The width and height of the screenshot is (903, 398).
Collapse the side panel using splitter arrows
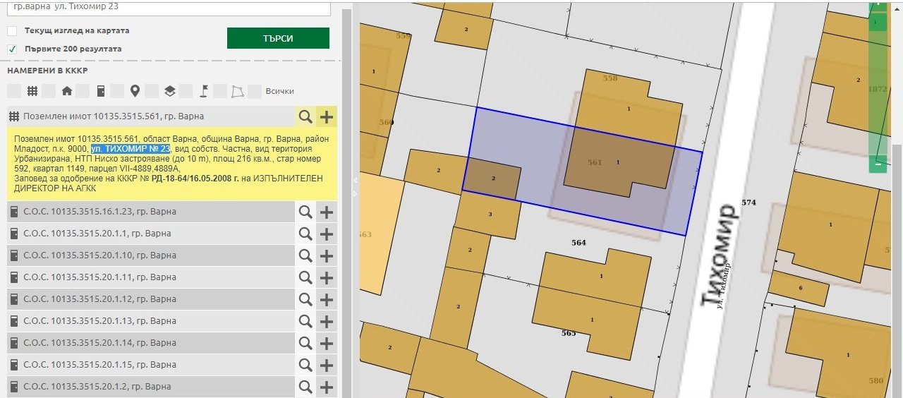[355, 181]
